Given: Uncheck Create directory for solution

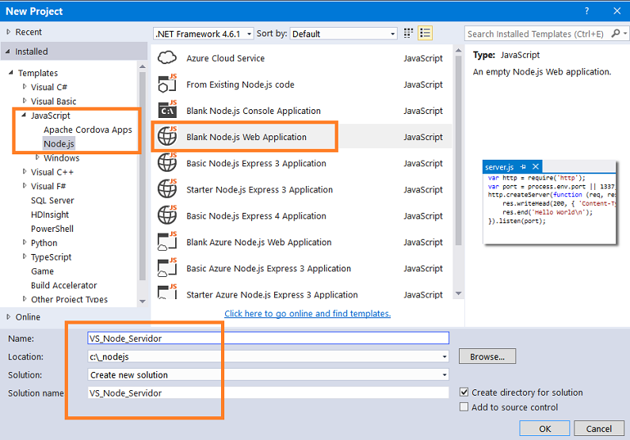Looking at the screenshot, I should (x=464, y=392).
